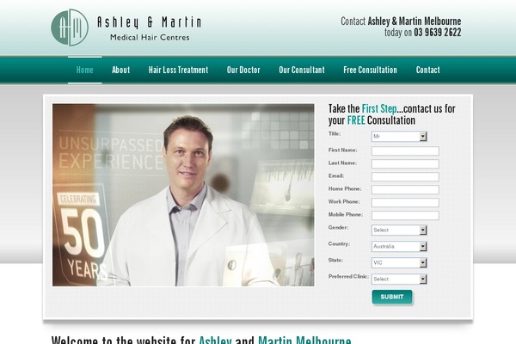Click the Country field label
516x344 pixels.
pos(339,244)
